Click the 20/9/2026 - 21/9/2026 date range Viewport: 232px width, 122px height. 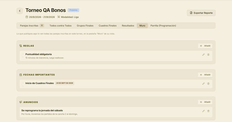pyautogui.click(x=42, y=17)
